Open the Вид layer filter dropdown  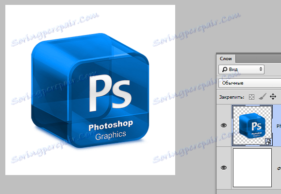pyautogui.click(x=241, y=70)
